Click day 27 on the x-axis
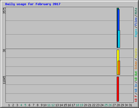The image size is (139, 108). tap(114, 105)
